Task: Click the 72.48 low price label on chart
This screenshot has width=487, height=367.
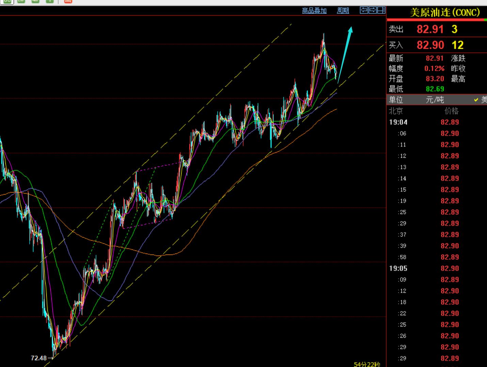Action: click(x=38, y=358)
